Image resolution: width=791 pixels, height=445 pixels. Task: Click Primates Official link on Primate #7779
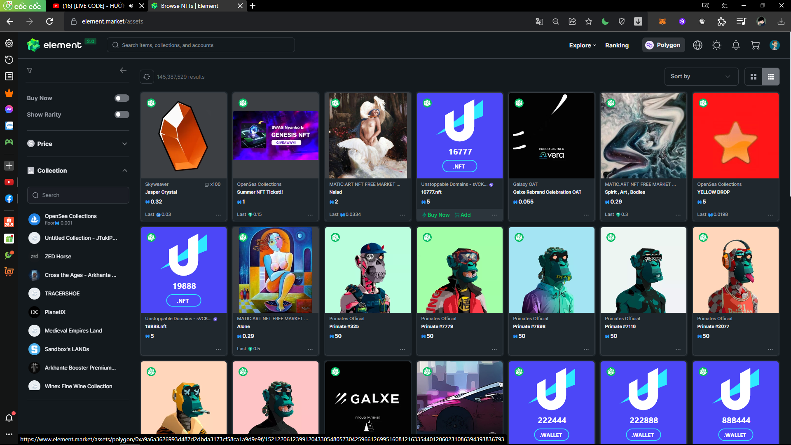coord(438,319)
